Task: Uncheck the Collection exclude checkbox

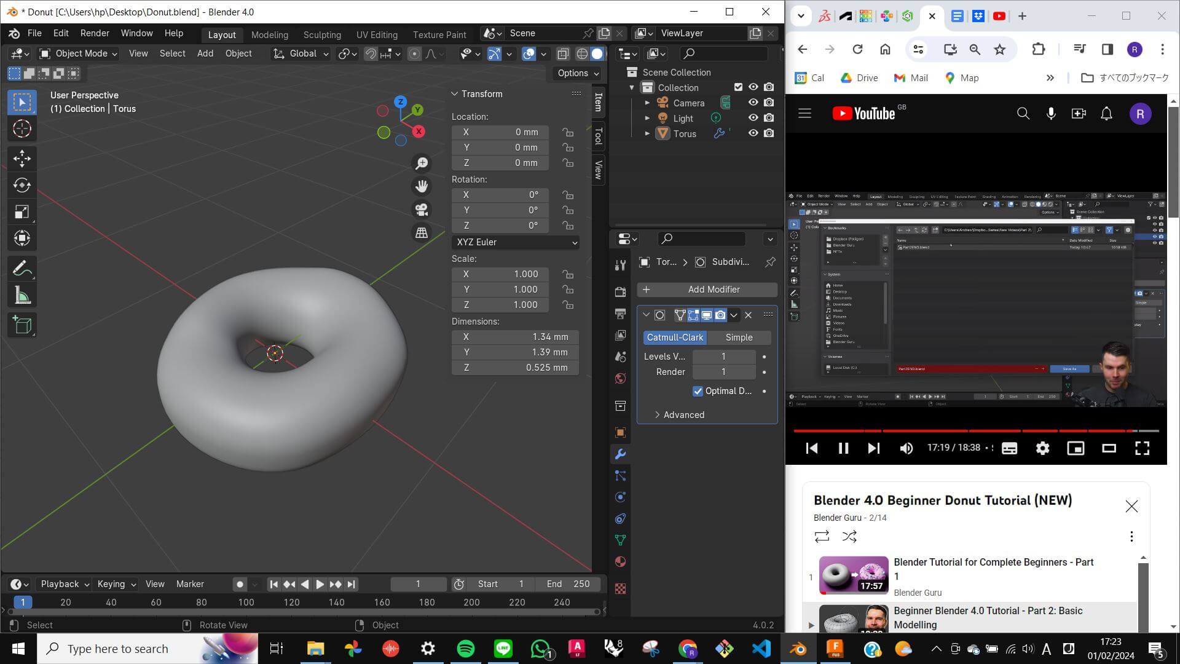Action: point(738,87)
